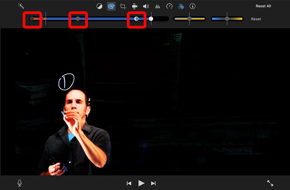Viewport: 290px width, 190px height.
Task: Open the speed speedometer icon
Action: [169, 6]
